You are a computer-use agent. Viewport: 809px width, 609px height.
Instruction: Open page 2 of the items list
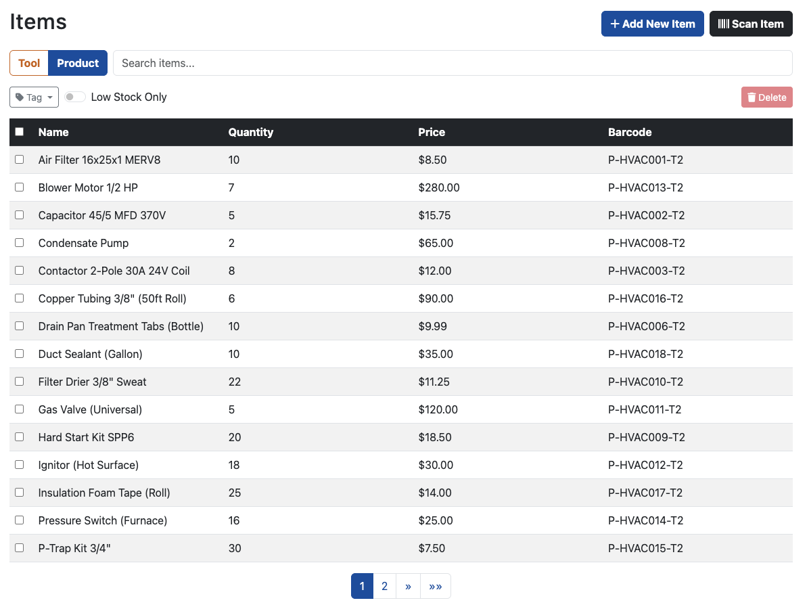tap(384, 585)
